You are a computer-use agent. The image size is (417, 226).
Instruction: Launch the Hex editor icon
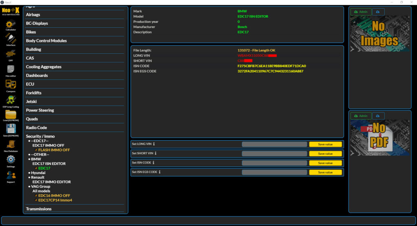11,70
